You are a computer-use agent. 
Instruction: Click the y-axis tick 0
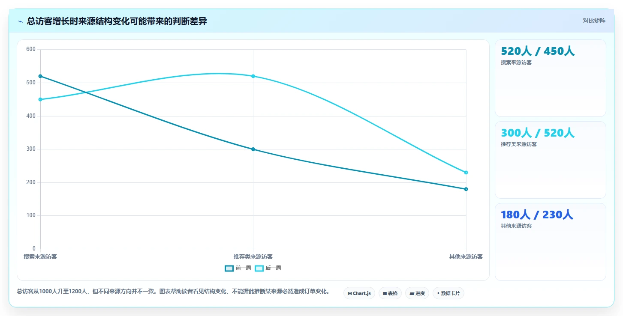point(34,249)
